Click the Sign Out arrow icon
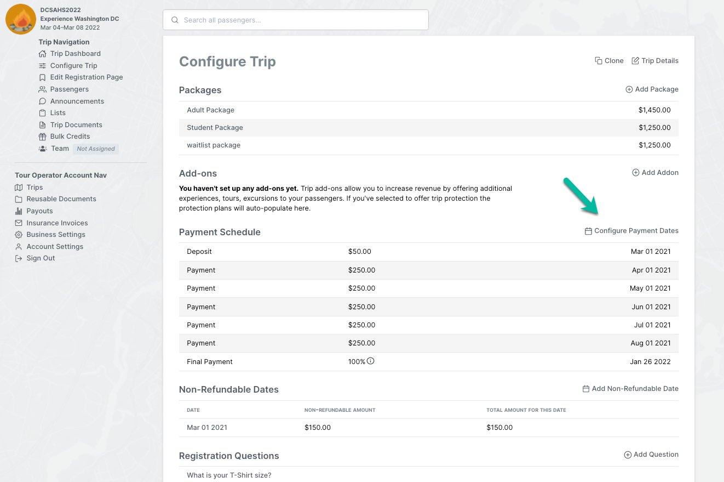The height and width of the screenshot is (482, 724). coord(19,258)
